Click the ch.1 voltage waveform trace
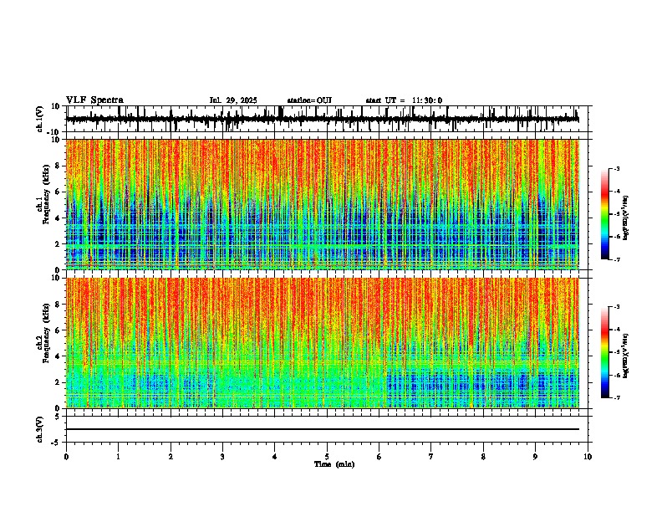662x512 pixels. (x=323, y=120)
